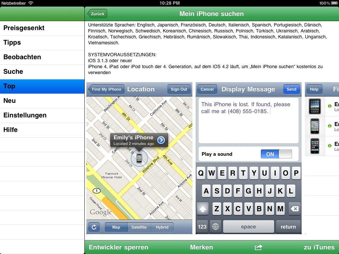The height and width of the screenshot is (254, 339).
Task: Click the refresh location icon under the map
Action: click(94, 227)
